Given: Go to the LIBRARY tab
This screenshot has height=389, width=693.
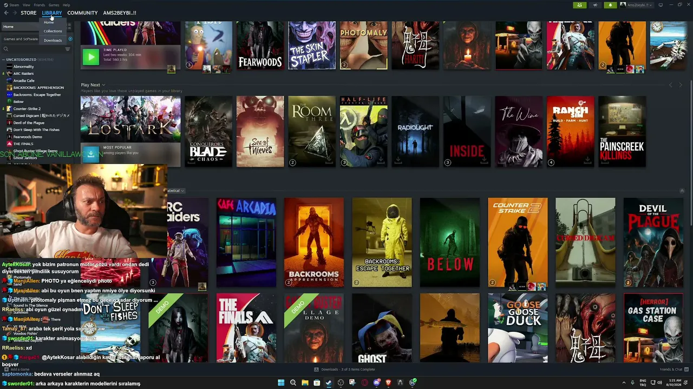Looking at the screenshot, I should pos(52,13).
